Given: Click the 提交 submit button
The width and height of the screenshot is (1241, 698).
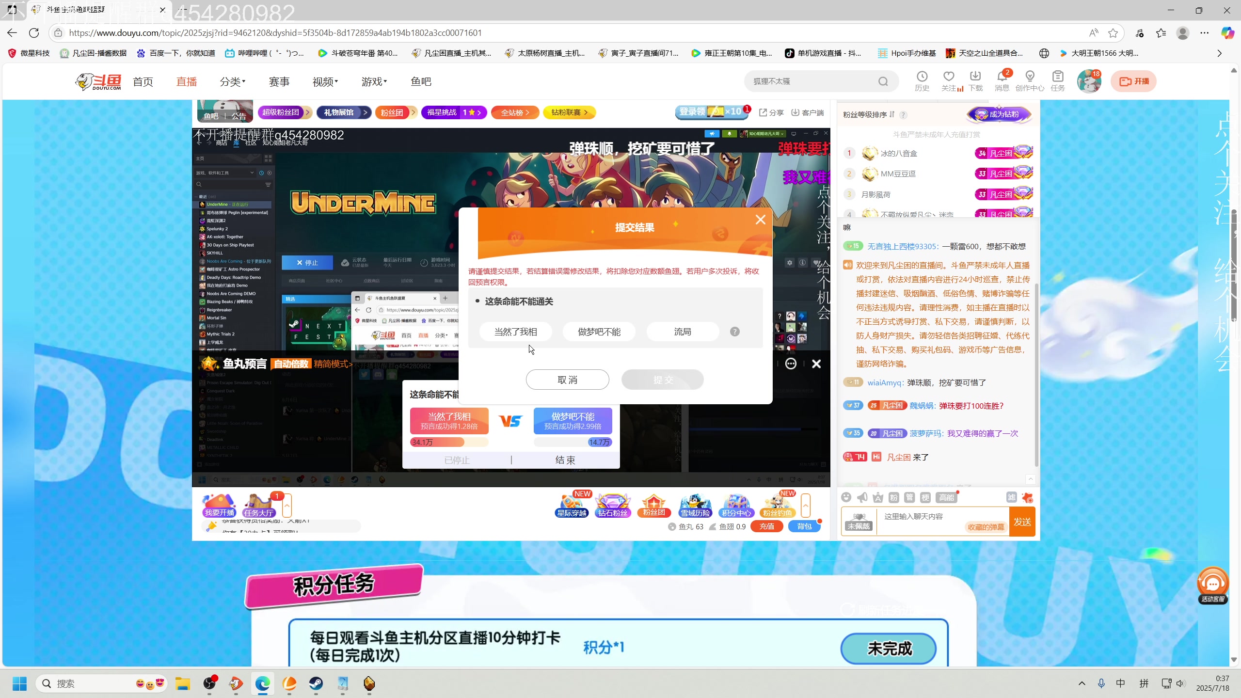Looking at the screenshot, I should 663,380.
